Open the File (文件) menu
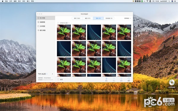This screenshot has height=111, width=178. (x=11, y=1)
